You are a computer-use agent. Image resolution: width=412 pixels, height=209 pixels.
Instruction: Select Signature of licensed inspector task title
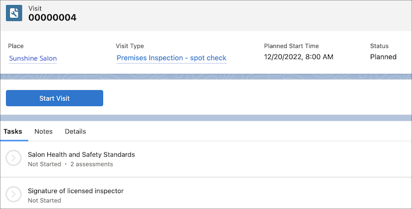[76, 191]
